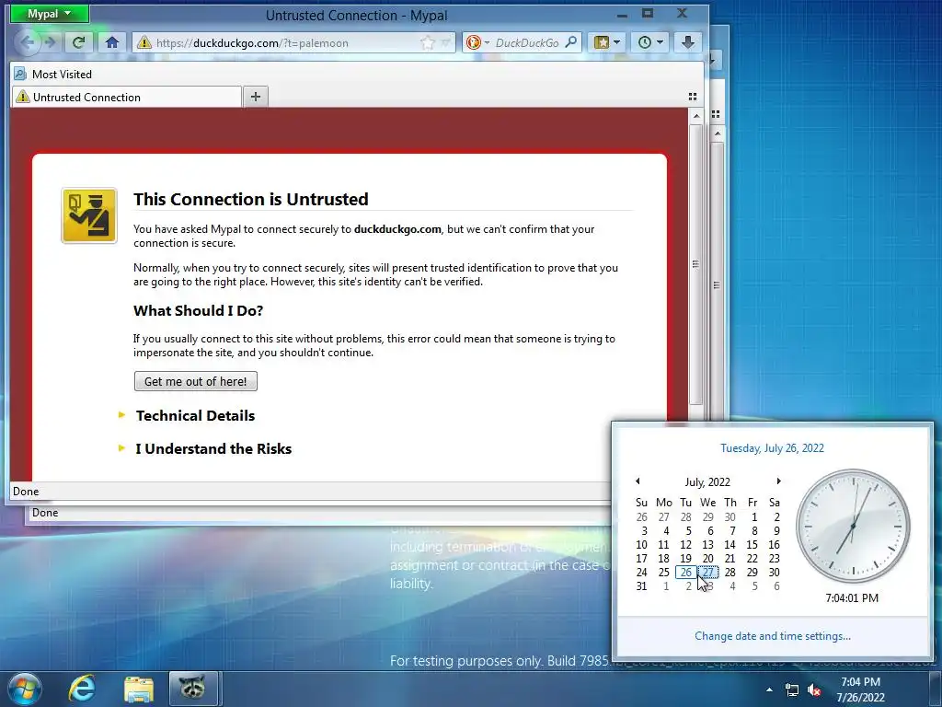Click the background window scrollbar up arrow
Screen dimensions: 942x707
717,133
